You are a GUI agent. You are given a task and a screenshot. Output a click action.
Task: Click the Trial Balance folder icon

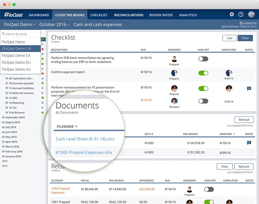coord(7,112)
